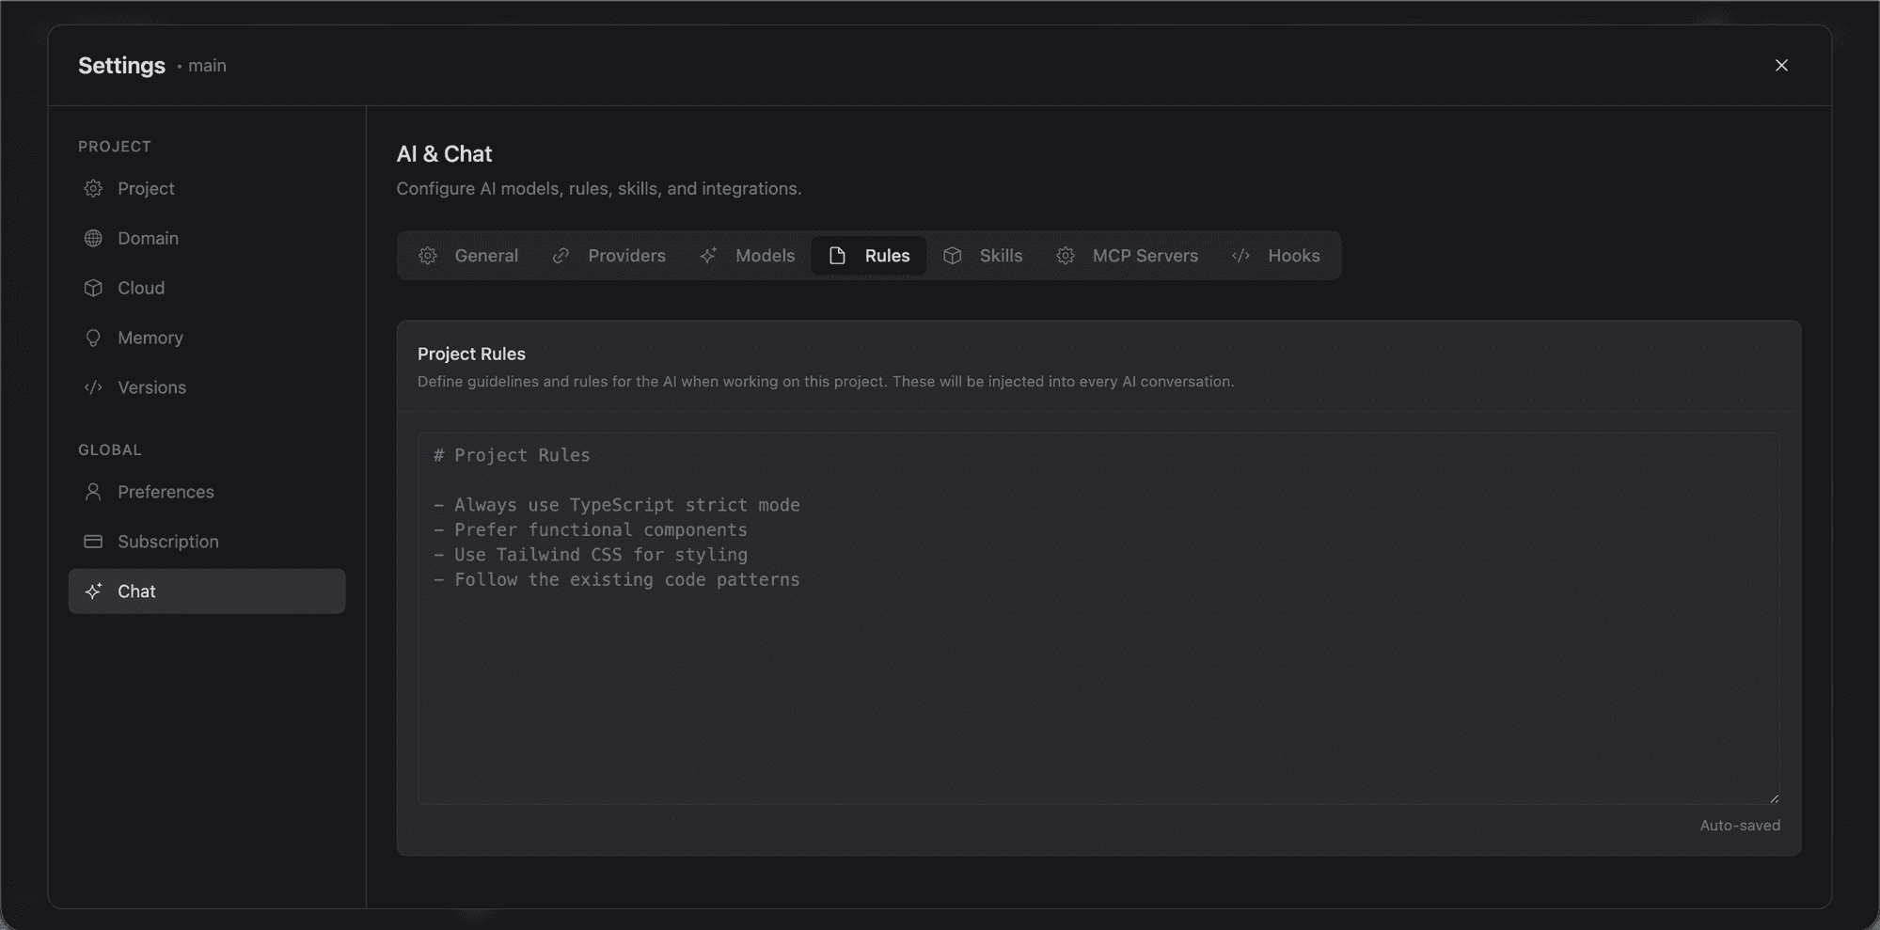Open the Providers tab

[x=608, y=256]
